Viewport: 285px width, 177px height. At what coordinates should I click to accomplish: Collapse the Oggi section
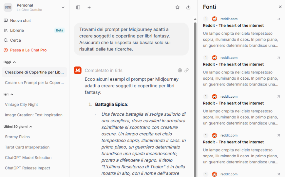14,62
